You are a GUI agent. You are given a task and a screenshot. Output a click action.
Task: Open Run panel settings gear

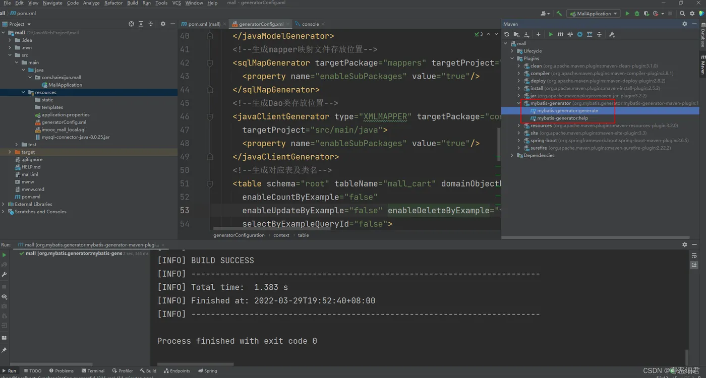tap(684, 244)
